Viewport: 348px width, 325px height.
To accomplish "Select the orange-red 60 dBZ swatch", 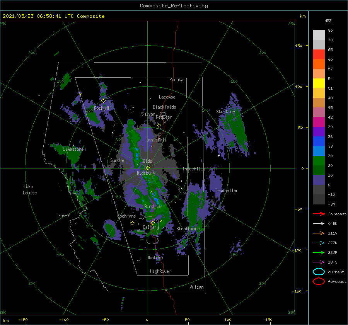I will 319,64.
